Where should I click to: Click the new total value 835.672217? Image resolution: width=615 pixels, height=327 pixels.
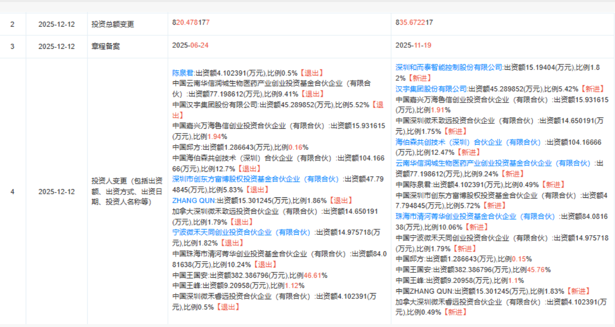coord(414,23)
